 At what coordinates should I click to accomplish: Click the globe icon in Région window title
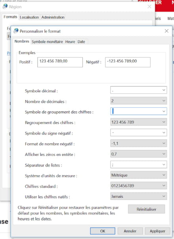pos(5,6)
